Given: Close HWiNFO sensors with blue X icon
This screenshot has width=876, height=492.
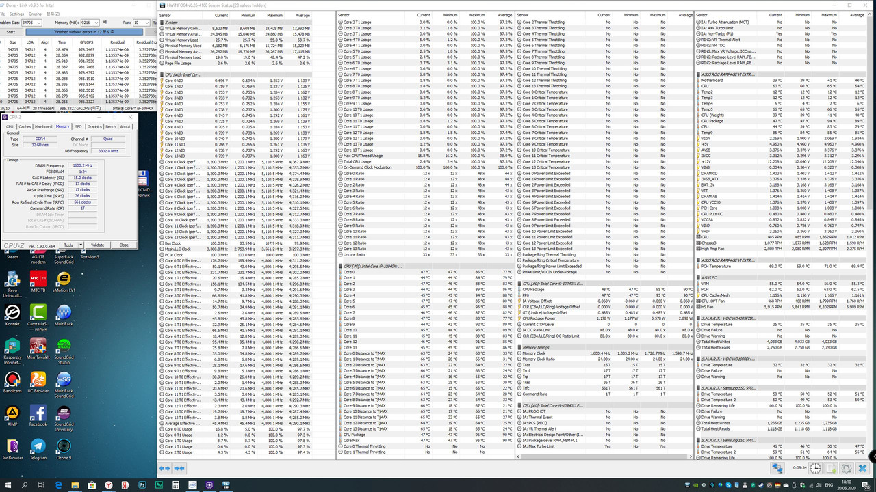Looking at the screenshot, I should [x=862, y=468].
